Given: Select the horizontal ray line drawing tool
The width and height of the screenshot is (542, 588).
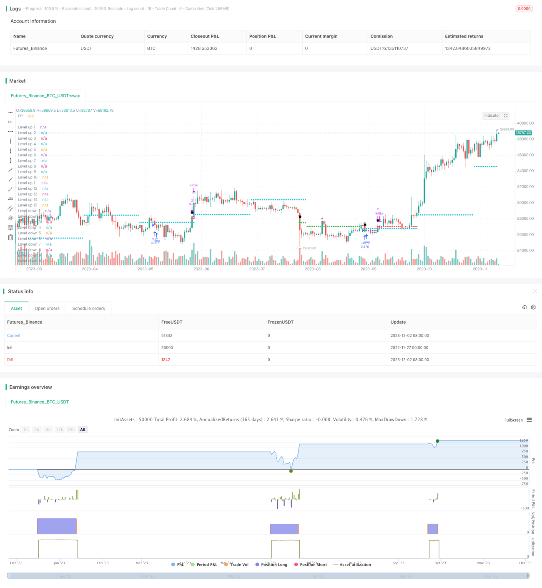Looking at the screenshot, I should [10, 122].
